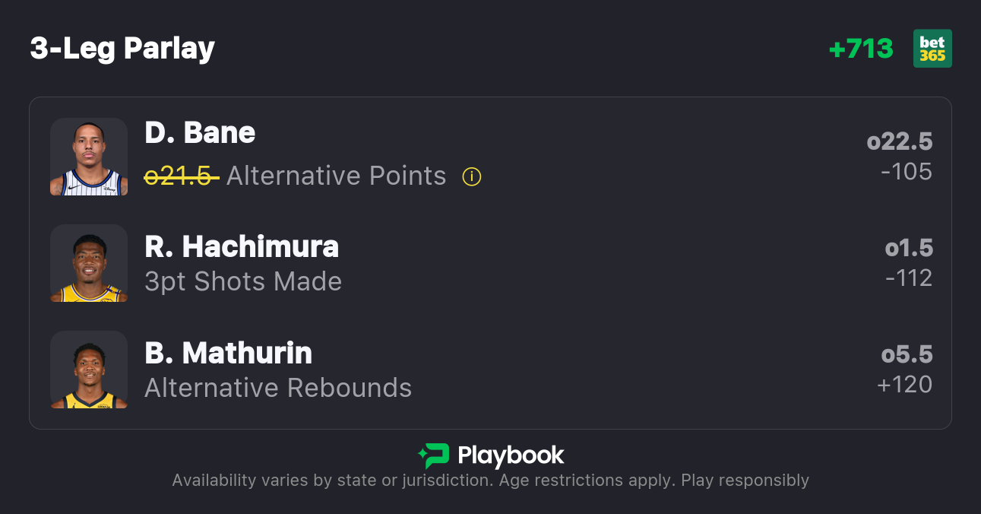Click the -112 odds value
The height and width of the screenshot is (514, 981).
tap(908, 278)
